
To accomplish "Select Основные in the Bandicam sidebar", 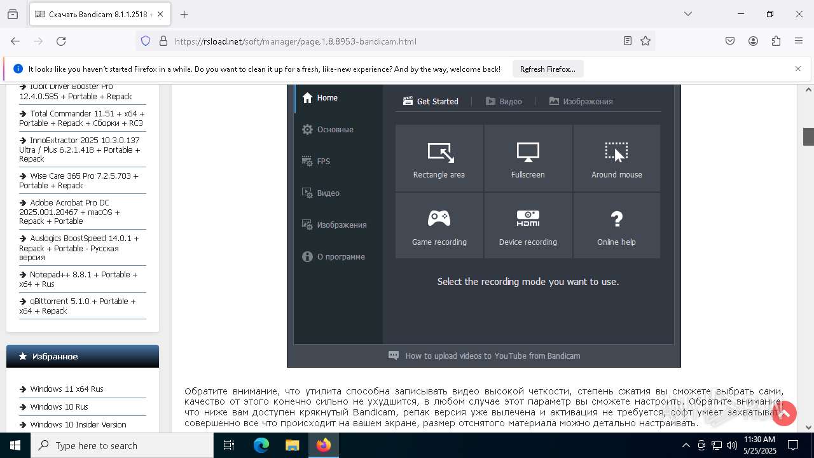I will point(335,130).
